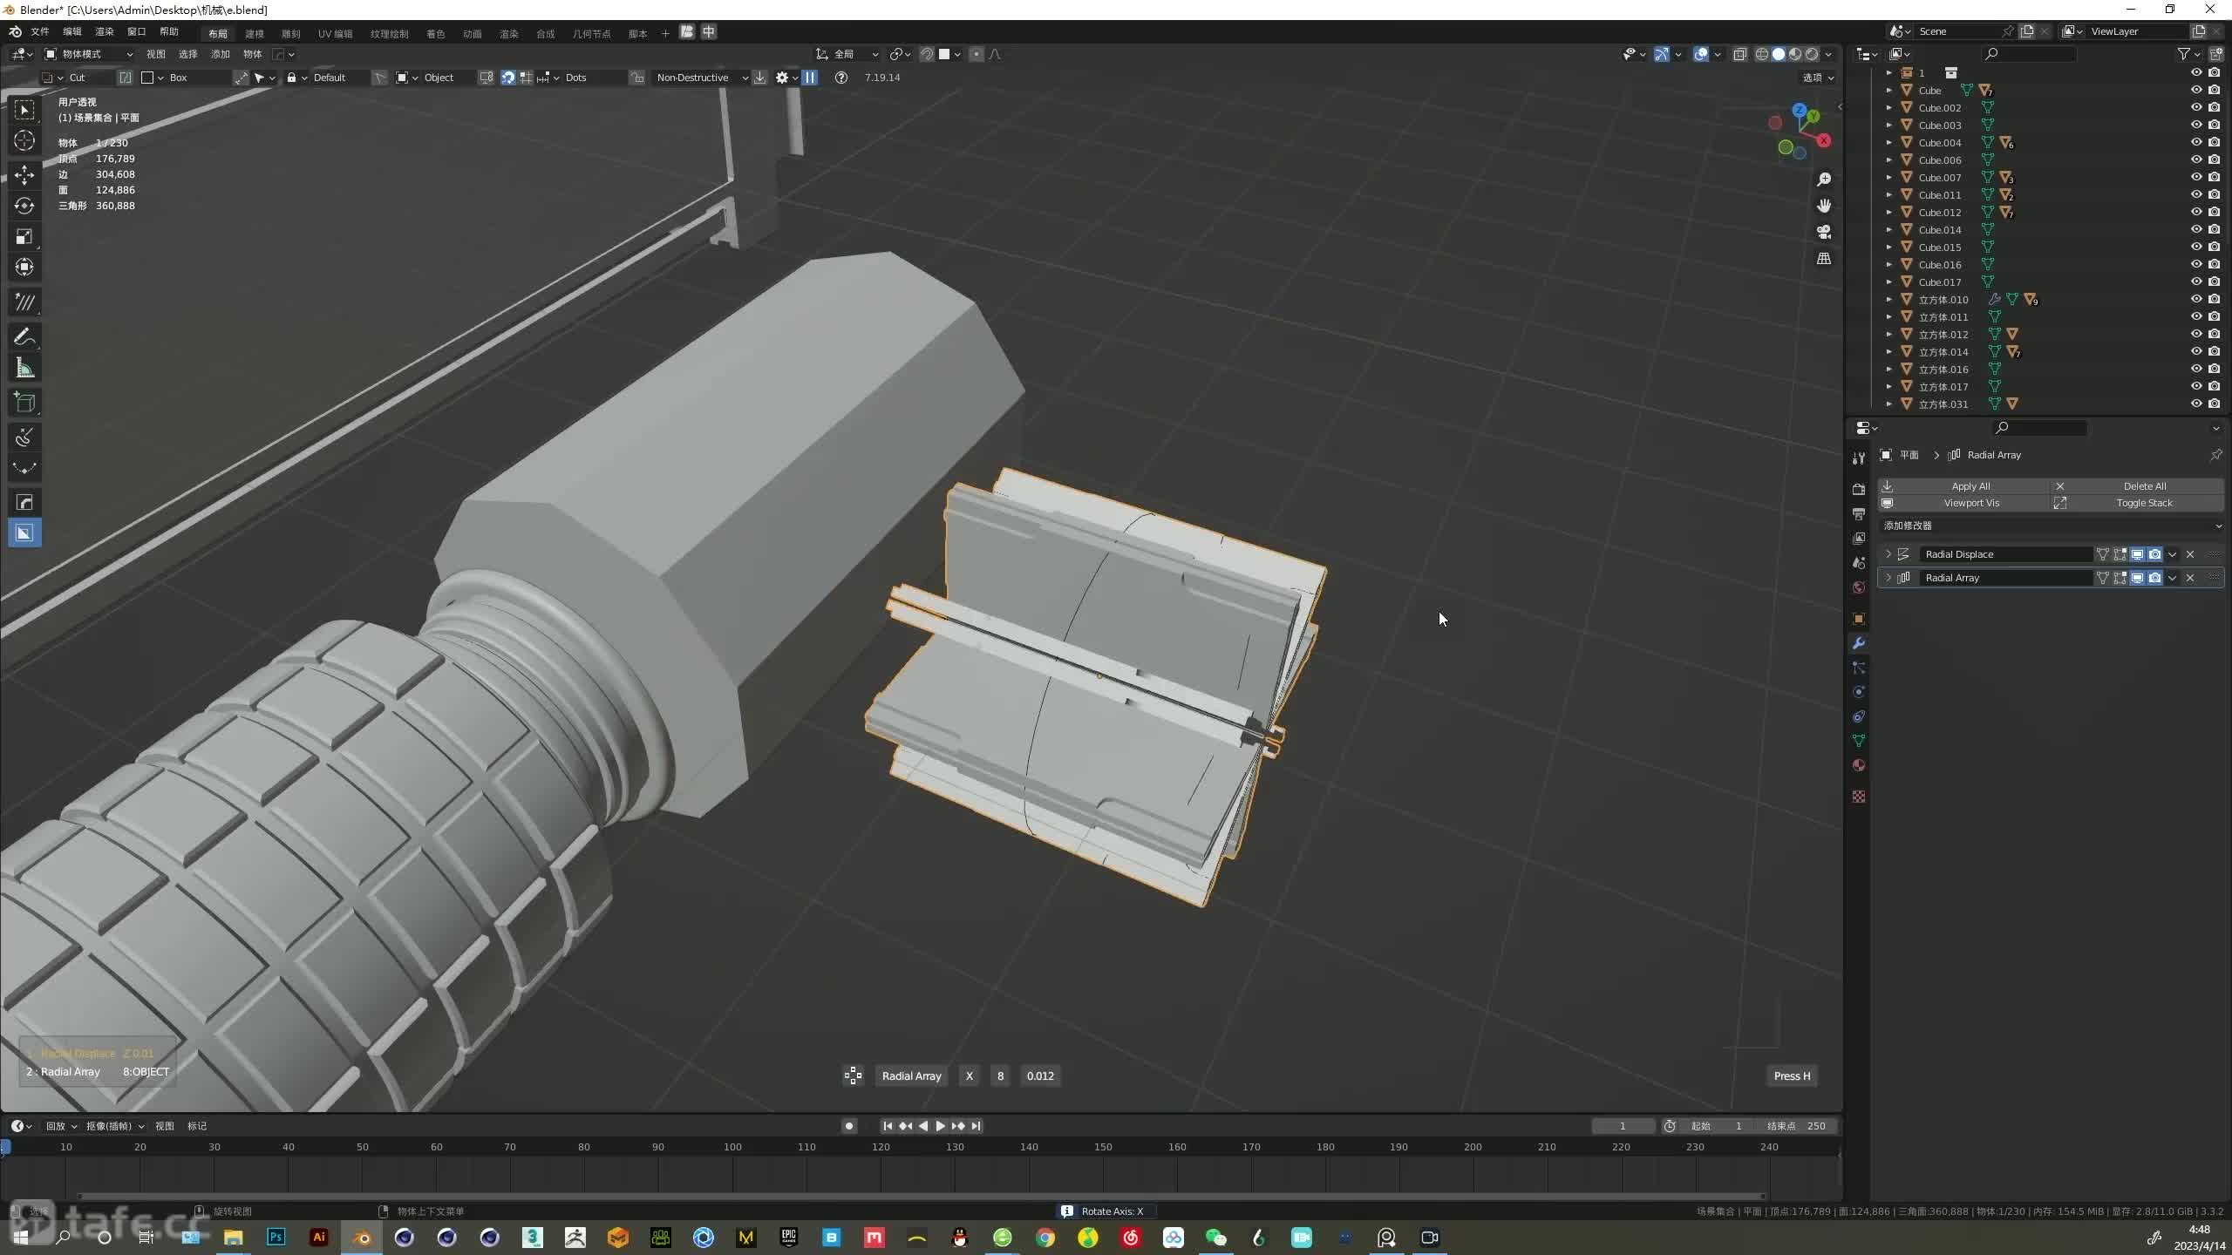Image resolution: width=2232 pixels, height=1255 pixels.
Task: Open Render properties tab
Action: click(1859, 489)
